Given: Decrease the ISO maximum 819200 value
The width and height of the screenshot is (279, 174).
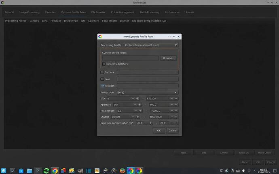Looking at the screenshot, I should pos(171,99).
